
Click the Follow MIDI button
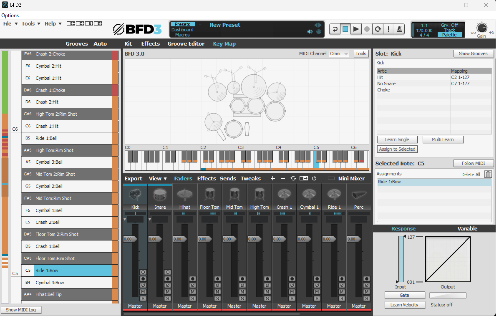tap(473, 163)
